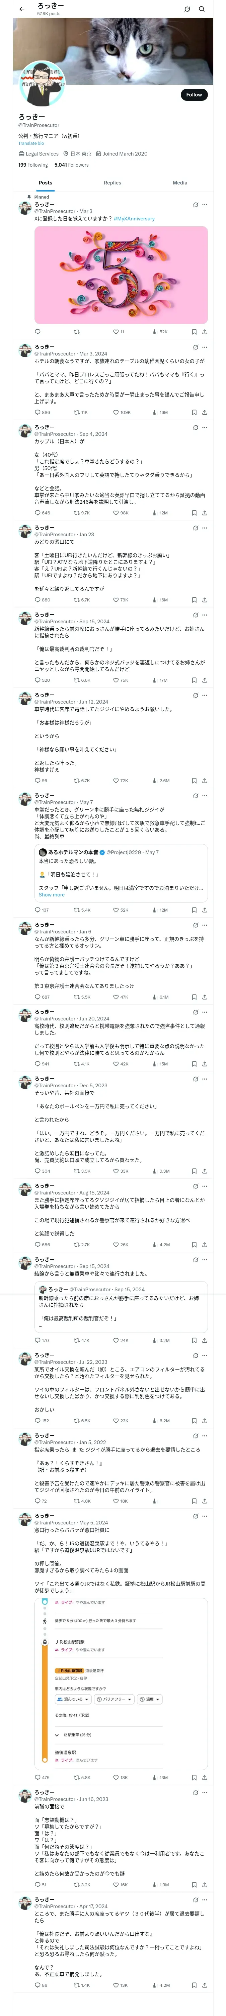Screen dimensions: 226x2016
Task: Open search from the profile header
Action: click(202, 9)
